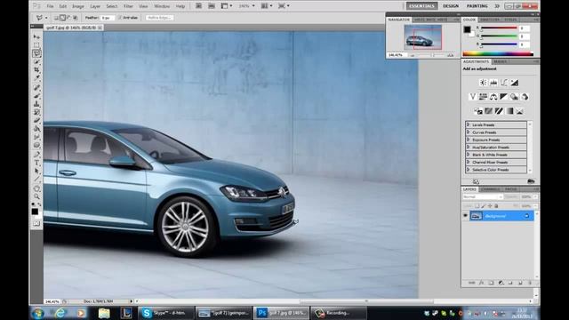Add a Gradient Map adjustment
This screenshot has height=320, width=569.
click(x=509, y=111)
